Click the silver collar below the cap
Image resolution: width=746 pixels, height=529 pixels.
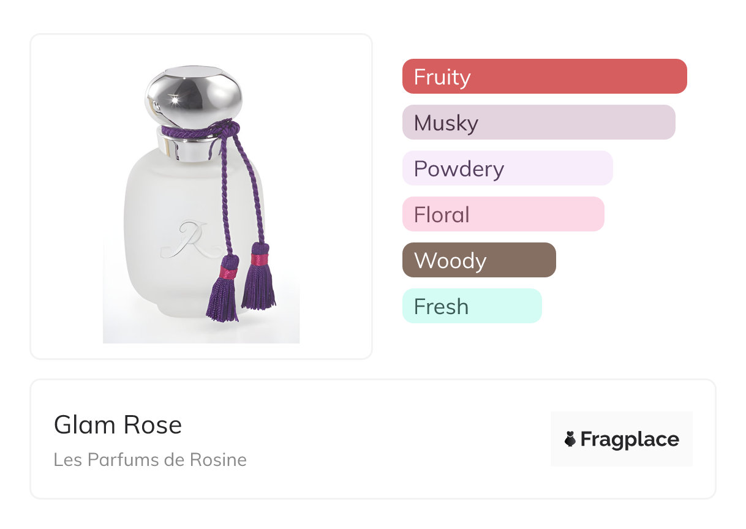(x=184, y=148)
